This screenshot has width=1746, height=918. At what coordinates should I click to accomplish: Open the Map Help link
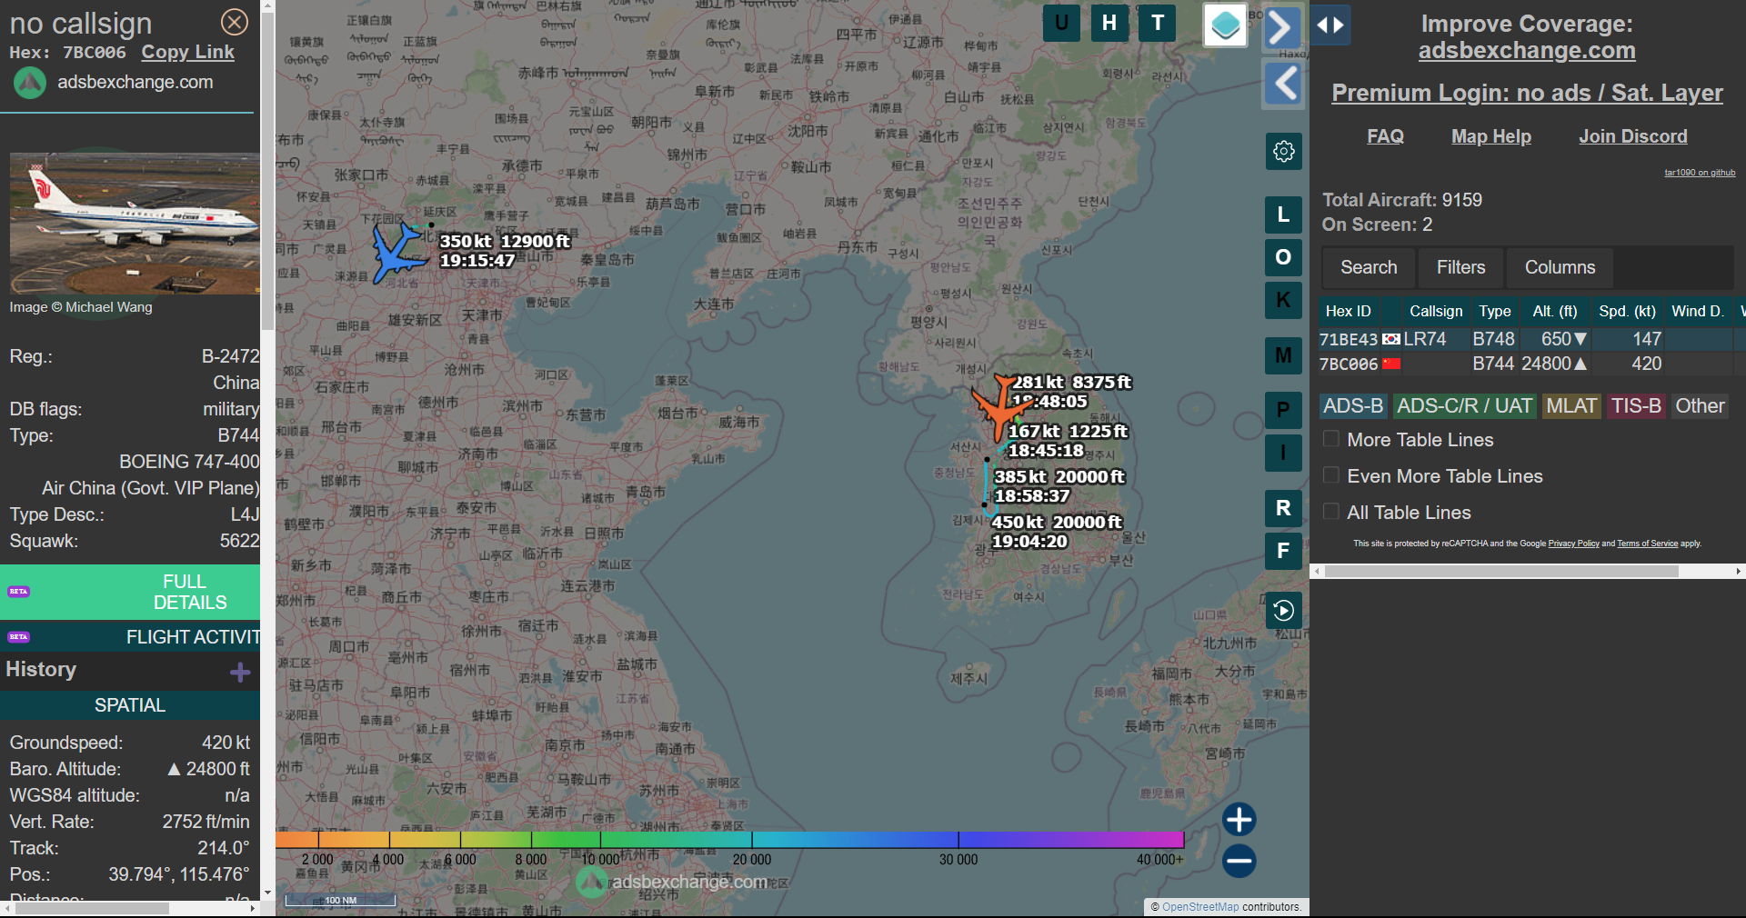pyautogui.click(x=1491, y=136)
